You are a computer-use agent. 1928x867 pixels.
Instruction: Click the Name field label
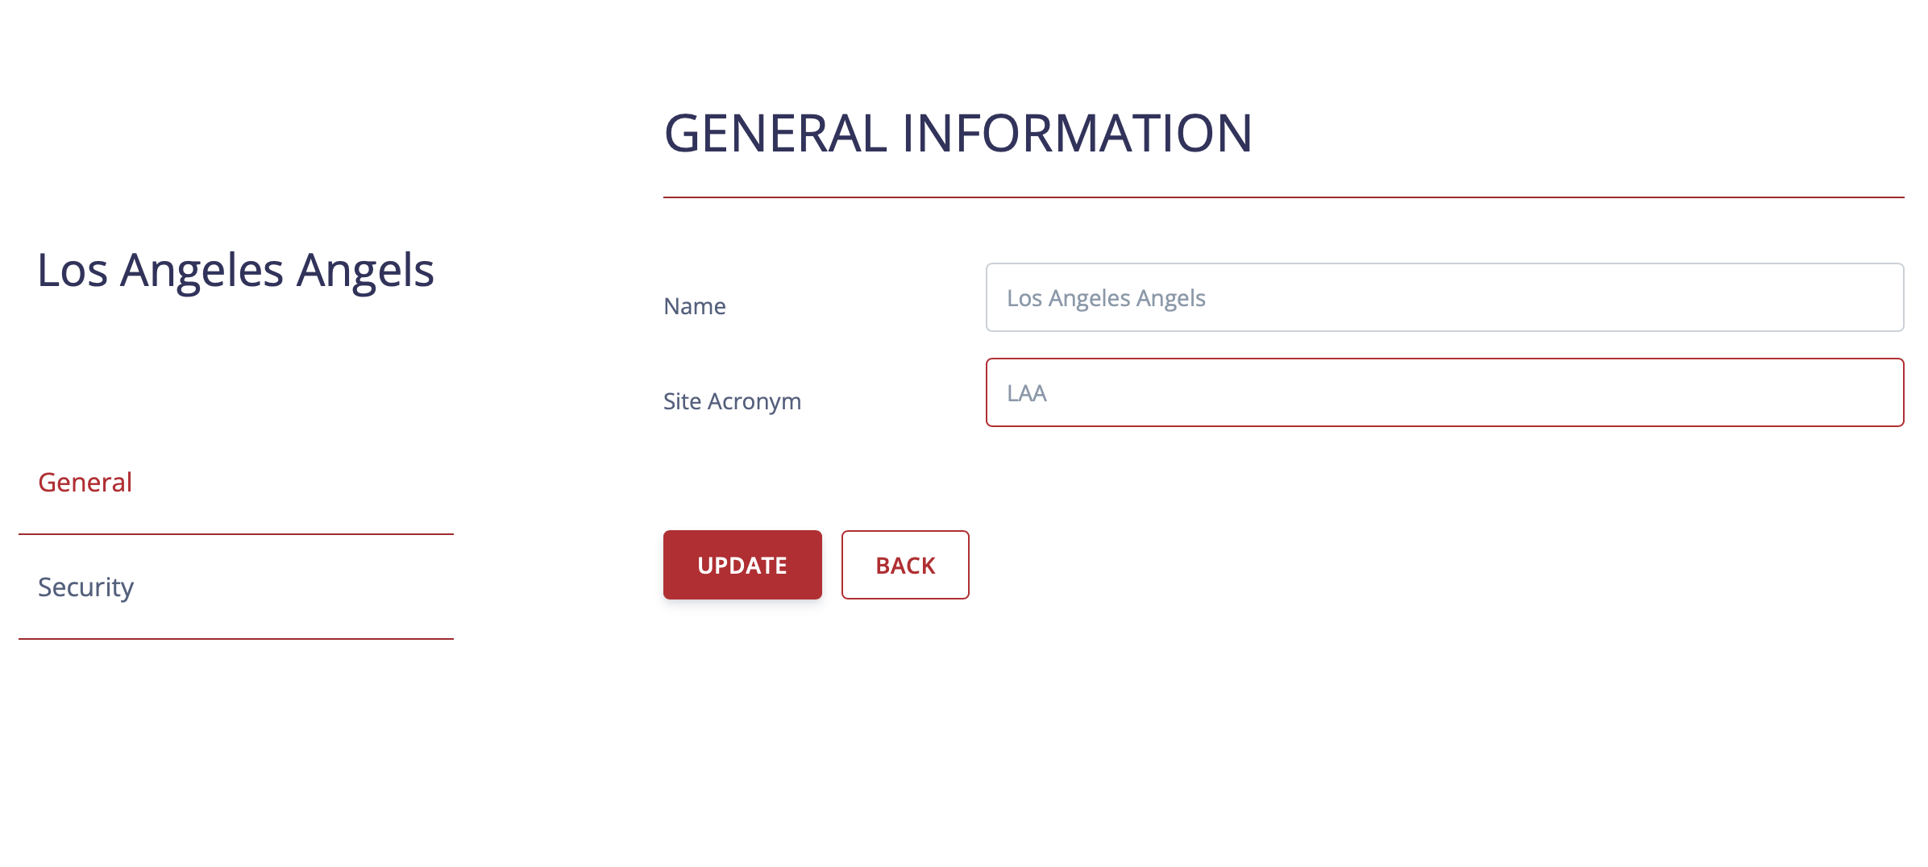(694, 306)
